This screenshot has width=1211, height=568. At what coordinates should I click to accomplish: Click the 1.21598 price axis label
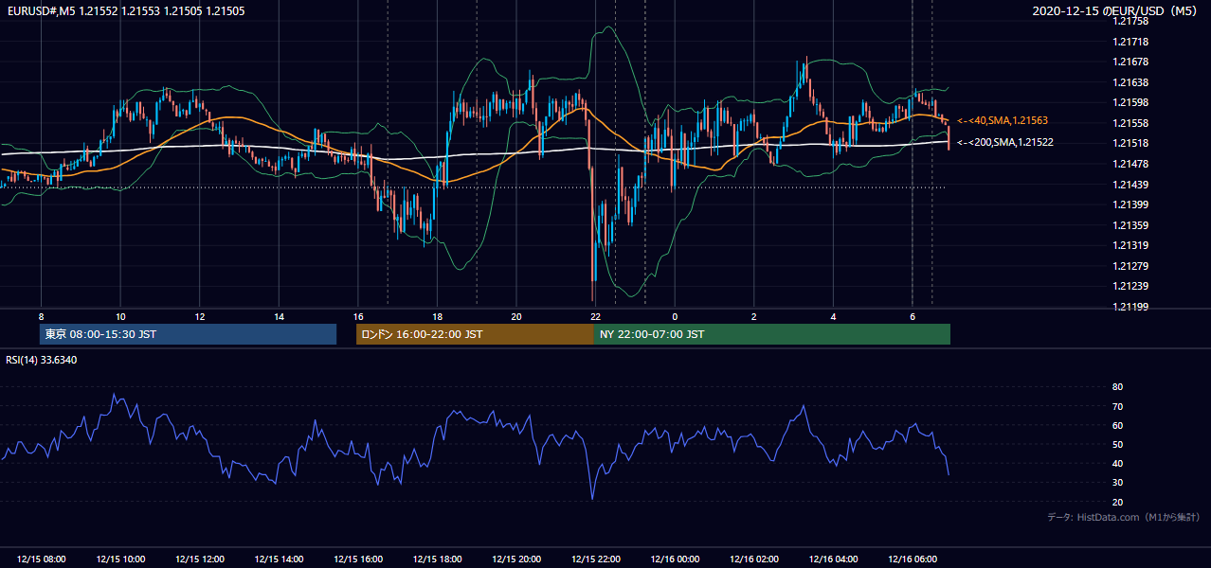point(1130,103)
